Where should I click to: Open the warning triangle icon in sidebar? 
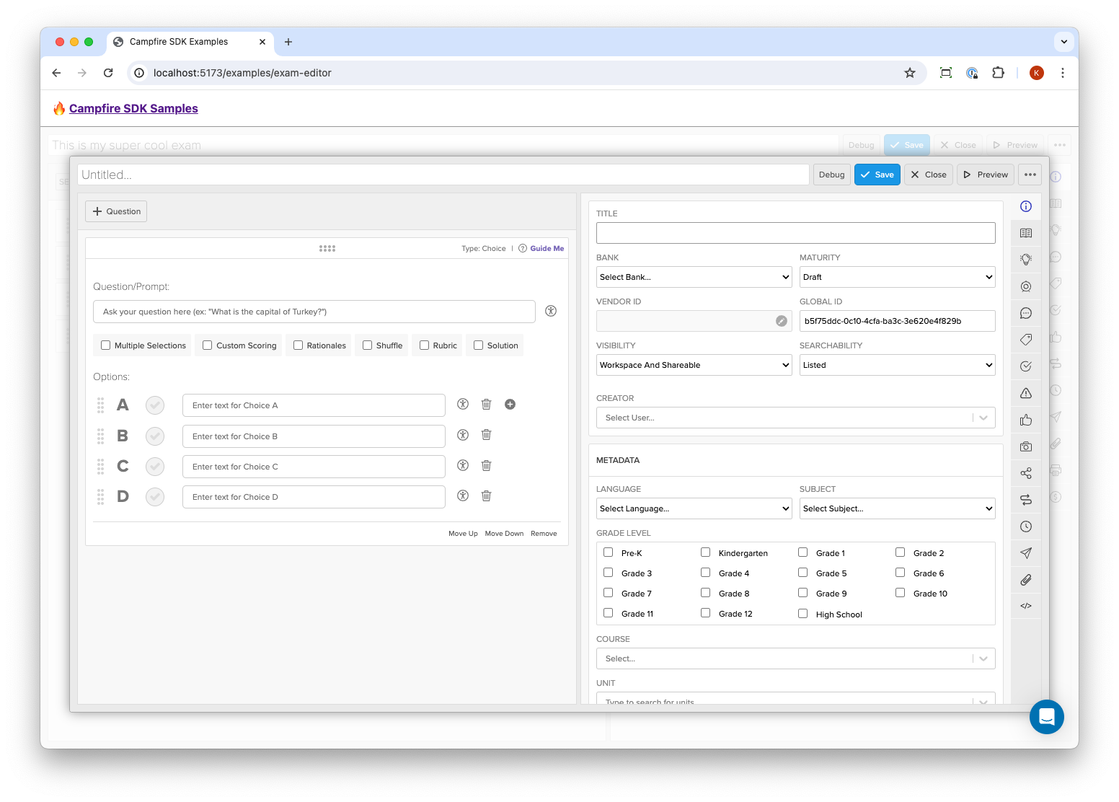[1026, 393]
